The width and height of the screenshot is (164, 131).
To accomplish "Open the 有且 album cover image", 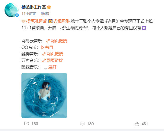I will (44, 95).
